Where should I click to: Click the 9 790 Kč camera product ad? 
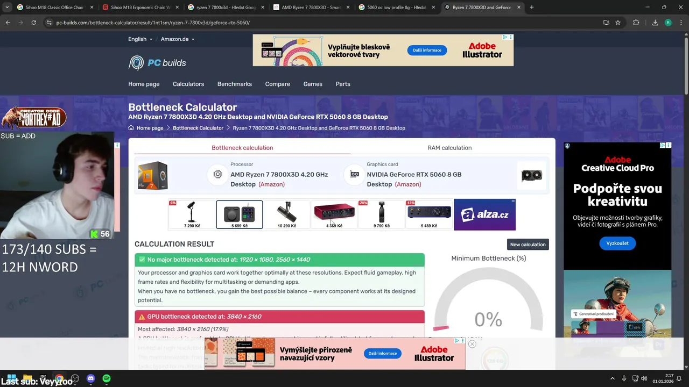(381, 214)
